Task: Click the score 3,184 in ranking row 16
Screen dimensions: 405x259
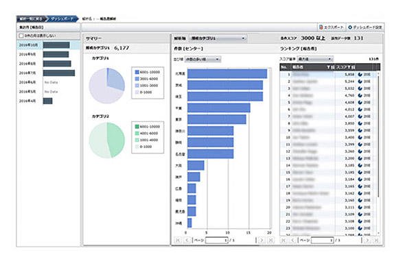Action: point(349,179)
